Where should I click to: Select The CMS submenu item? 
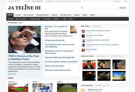point(10,19)
